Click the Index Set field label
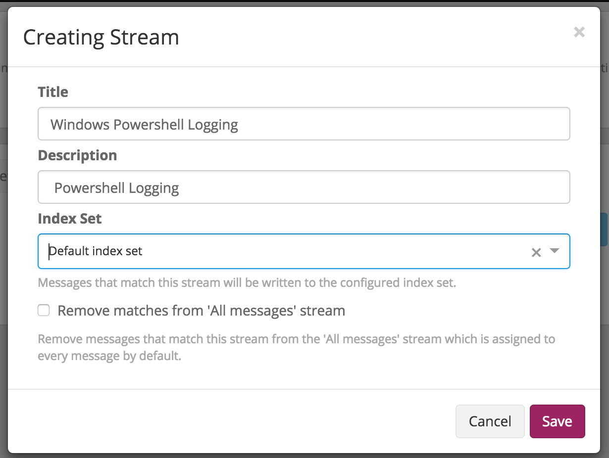The width and height of the screenshot is (609, 458). click(70, 219)
